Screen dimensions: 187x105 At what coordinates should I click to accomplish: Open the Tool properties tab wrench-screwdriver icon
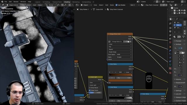tap(170, 23)
